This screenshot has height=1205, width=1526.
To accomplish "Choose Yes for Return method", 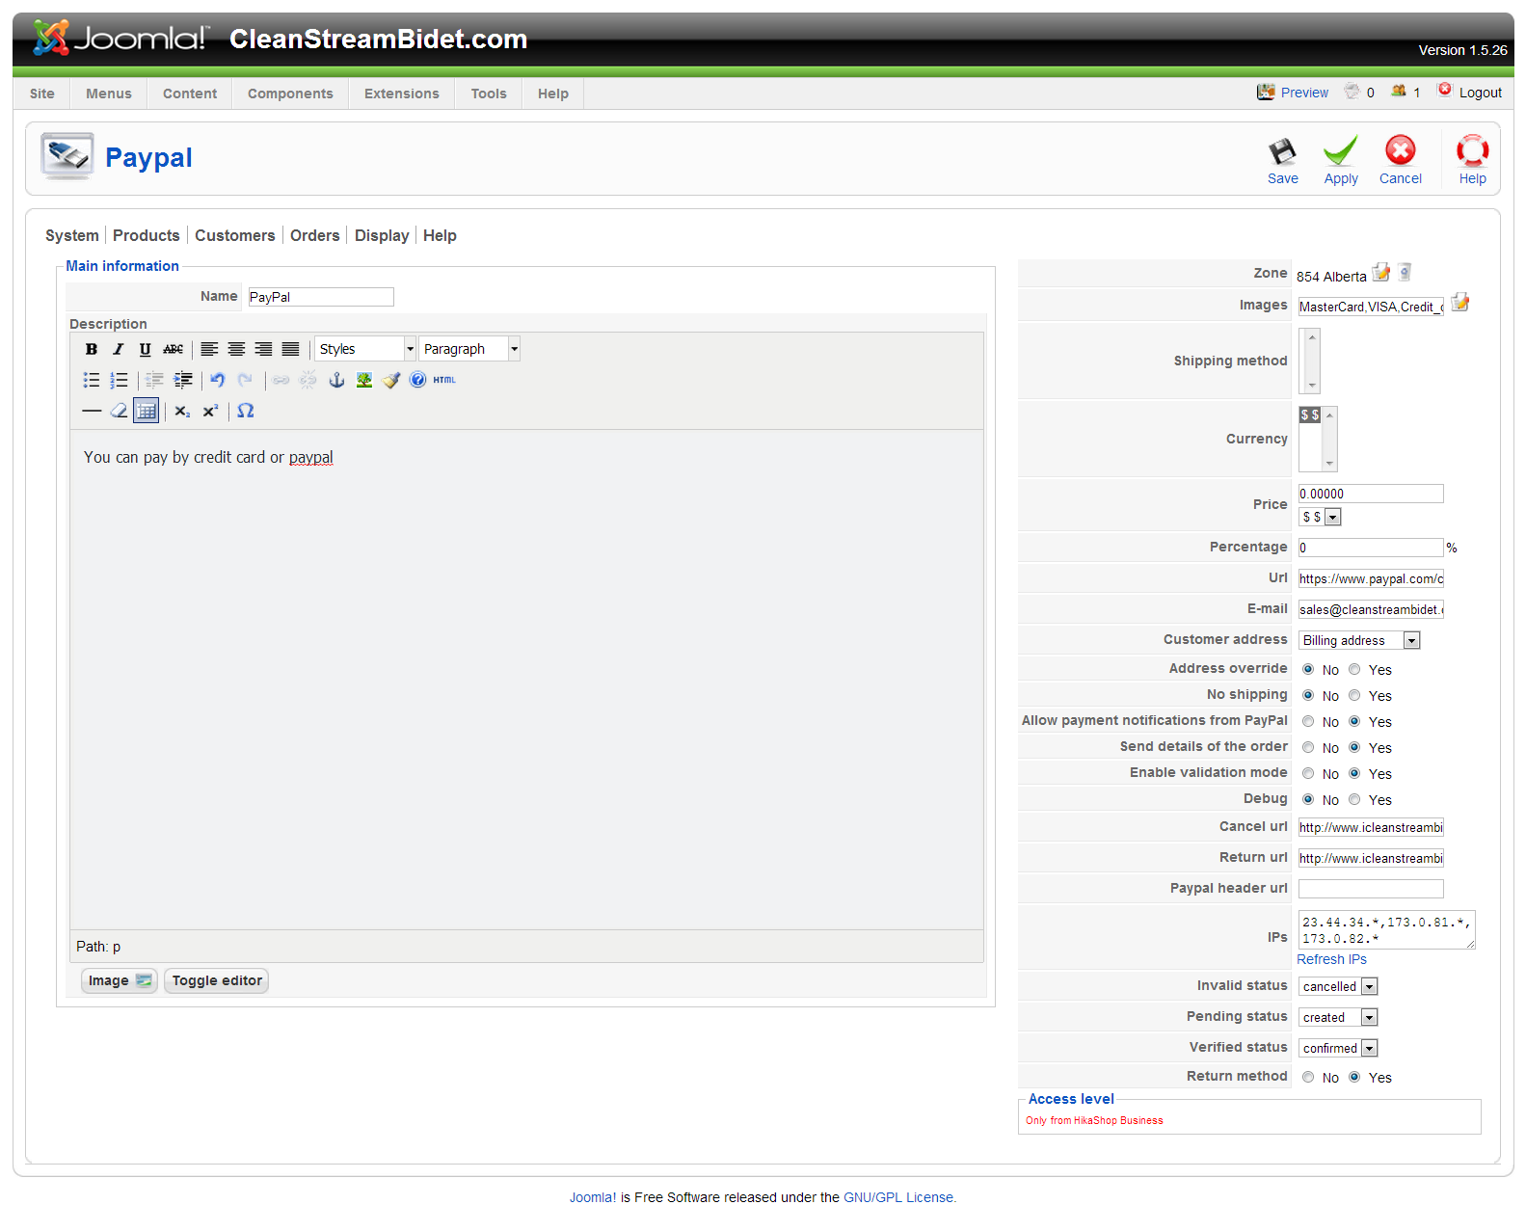I will click(x=1354, y=1077).
